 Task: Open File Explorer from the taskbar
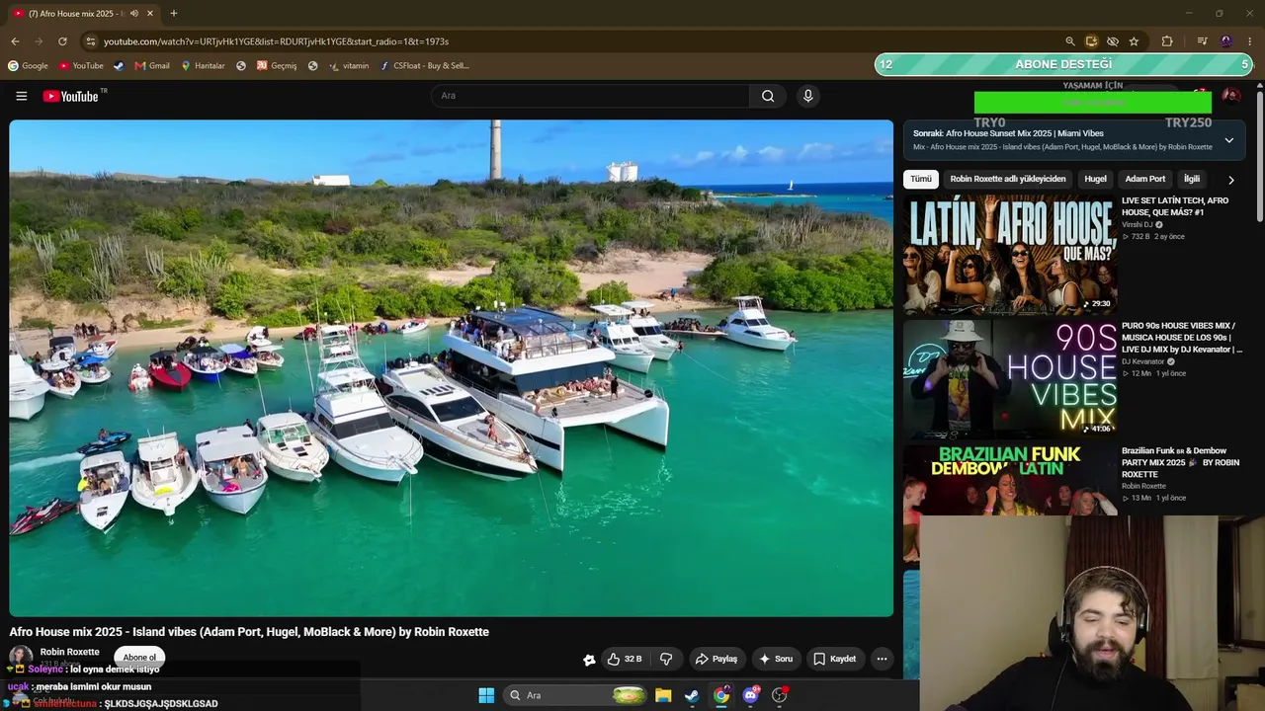click(x=663, y=695)
